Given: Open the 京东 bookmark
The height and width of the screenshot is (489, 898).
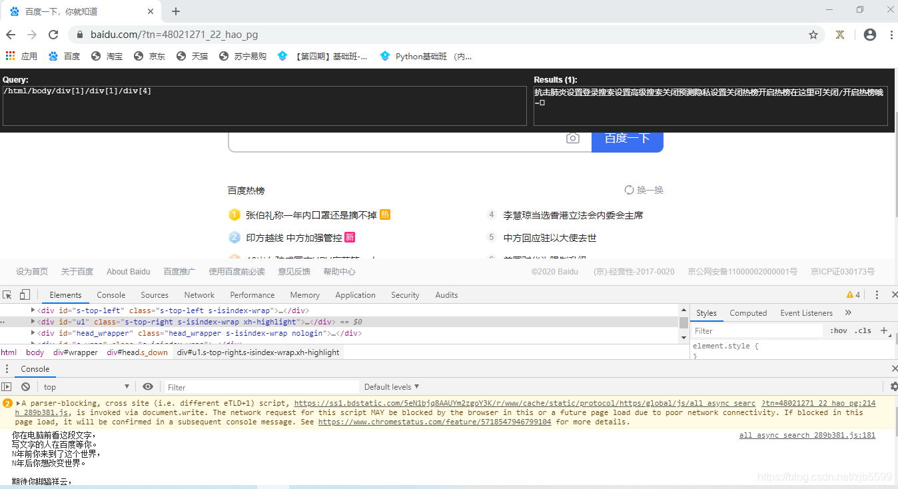Looking at the screenshot, I should click(150, 57).
